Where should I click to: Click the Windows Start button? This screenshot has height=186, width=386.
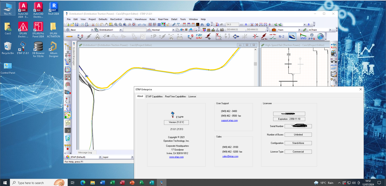5,183
